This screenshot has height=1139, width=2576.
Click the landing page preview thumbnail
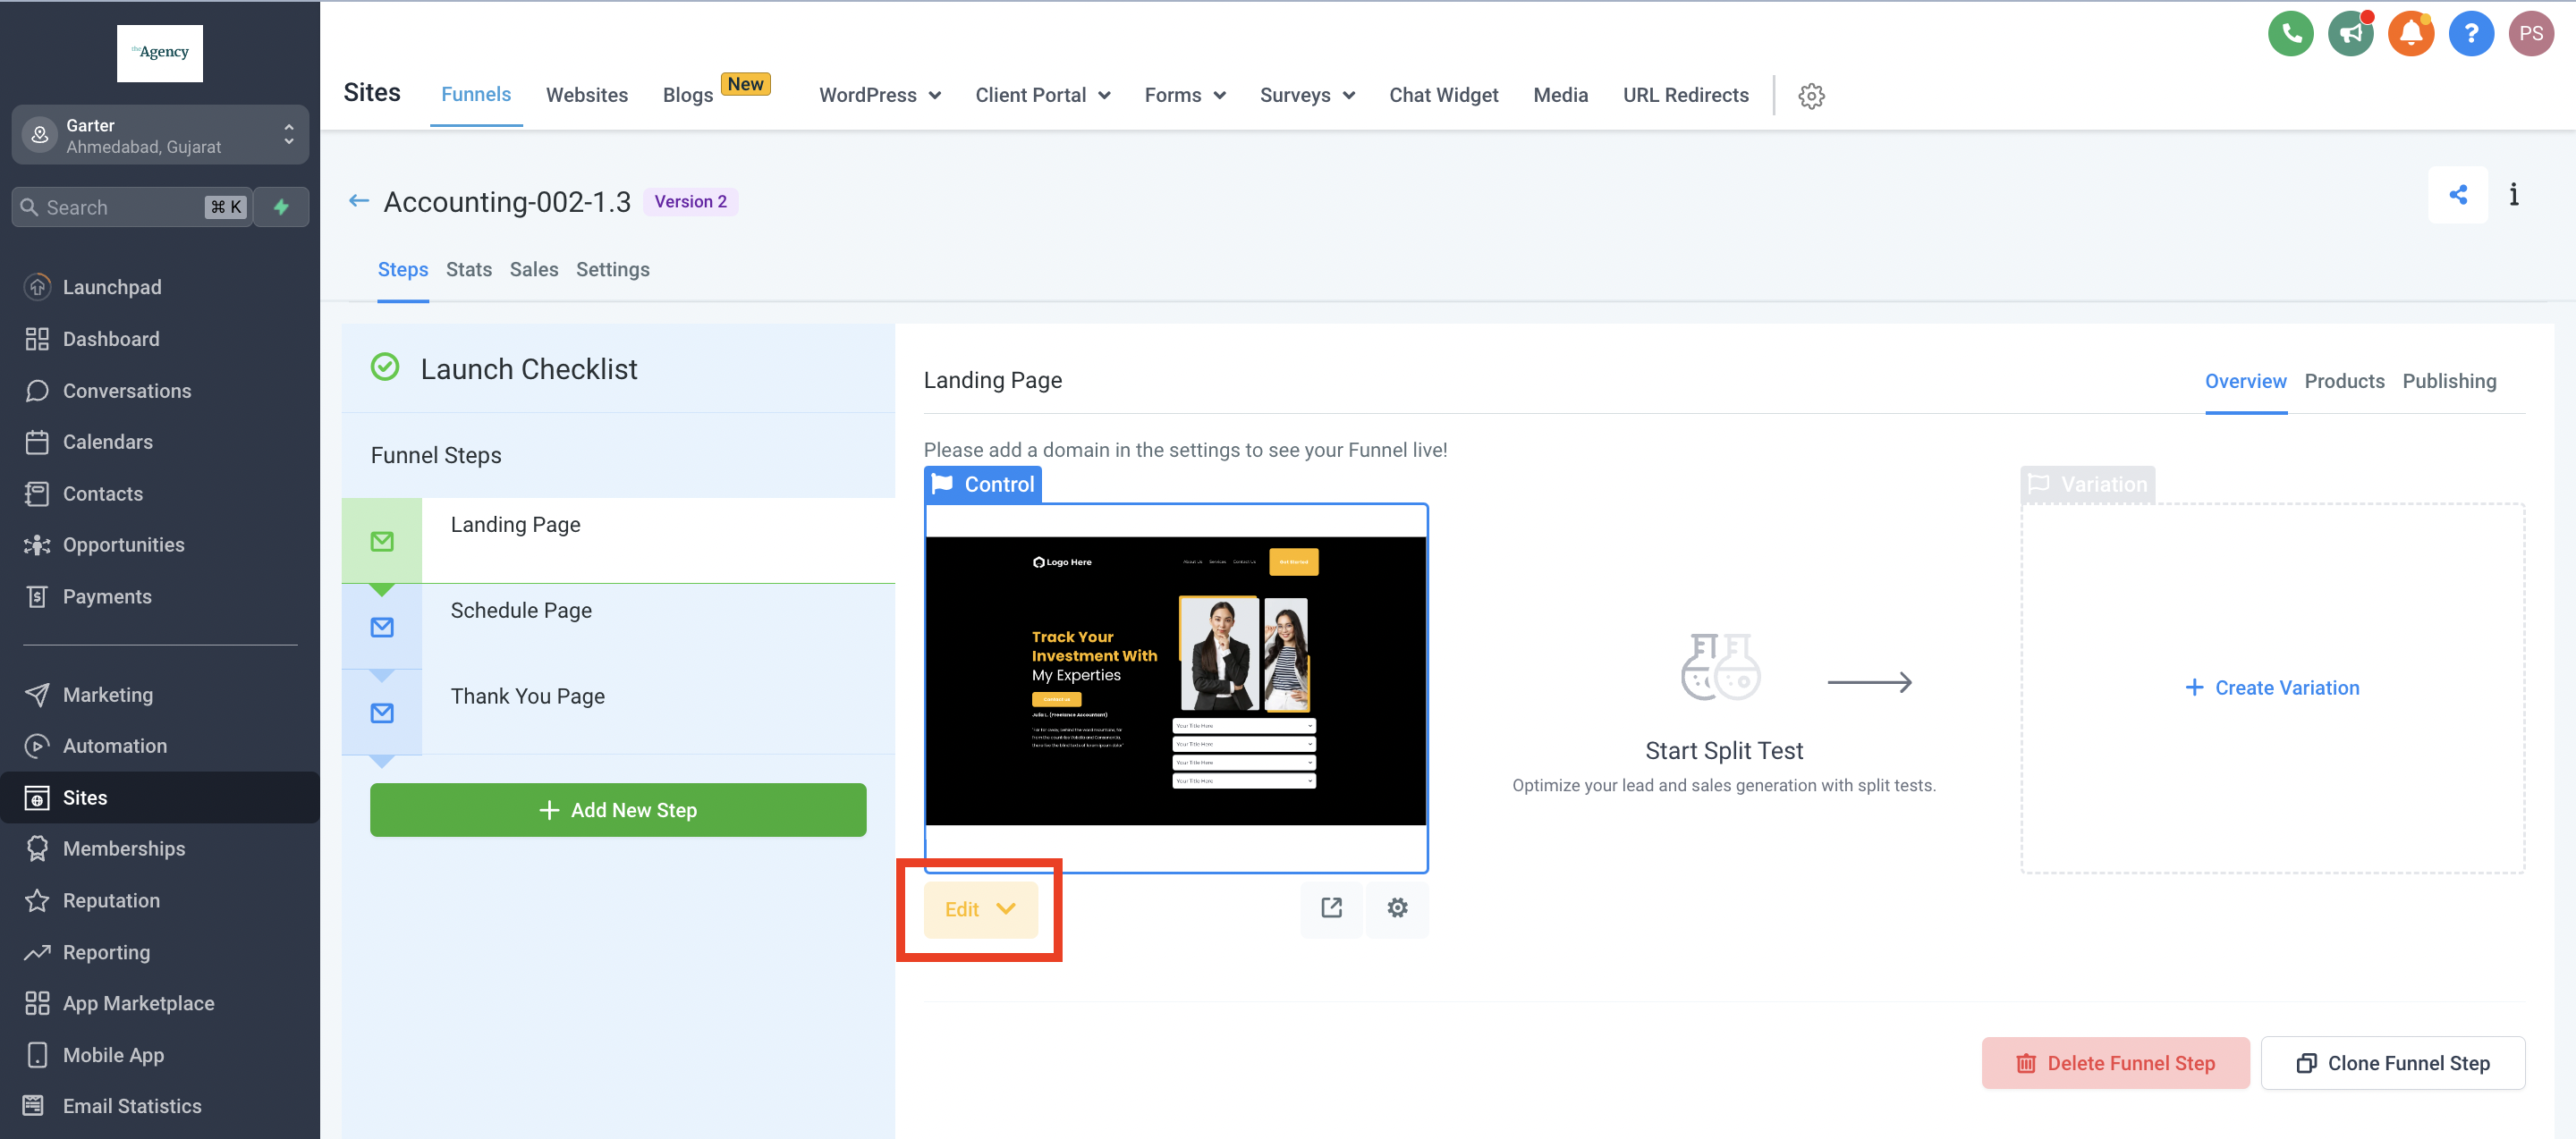point(1175,681)
